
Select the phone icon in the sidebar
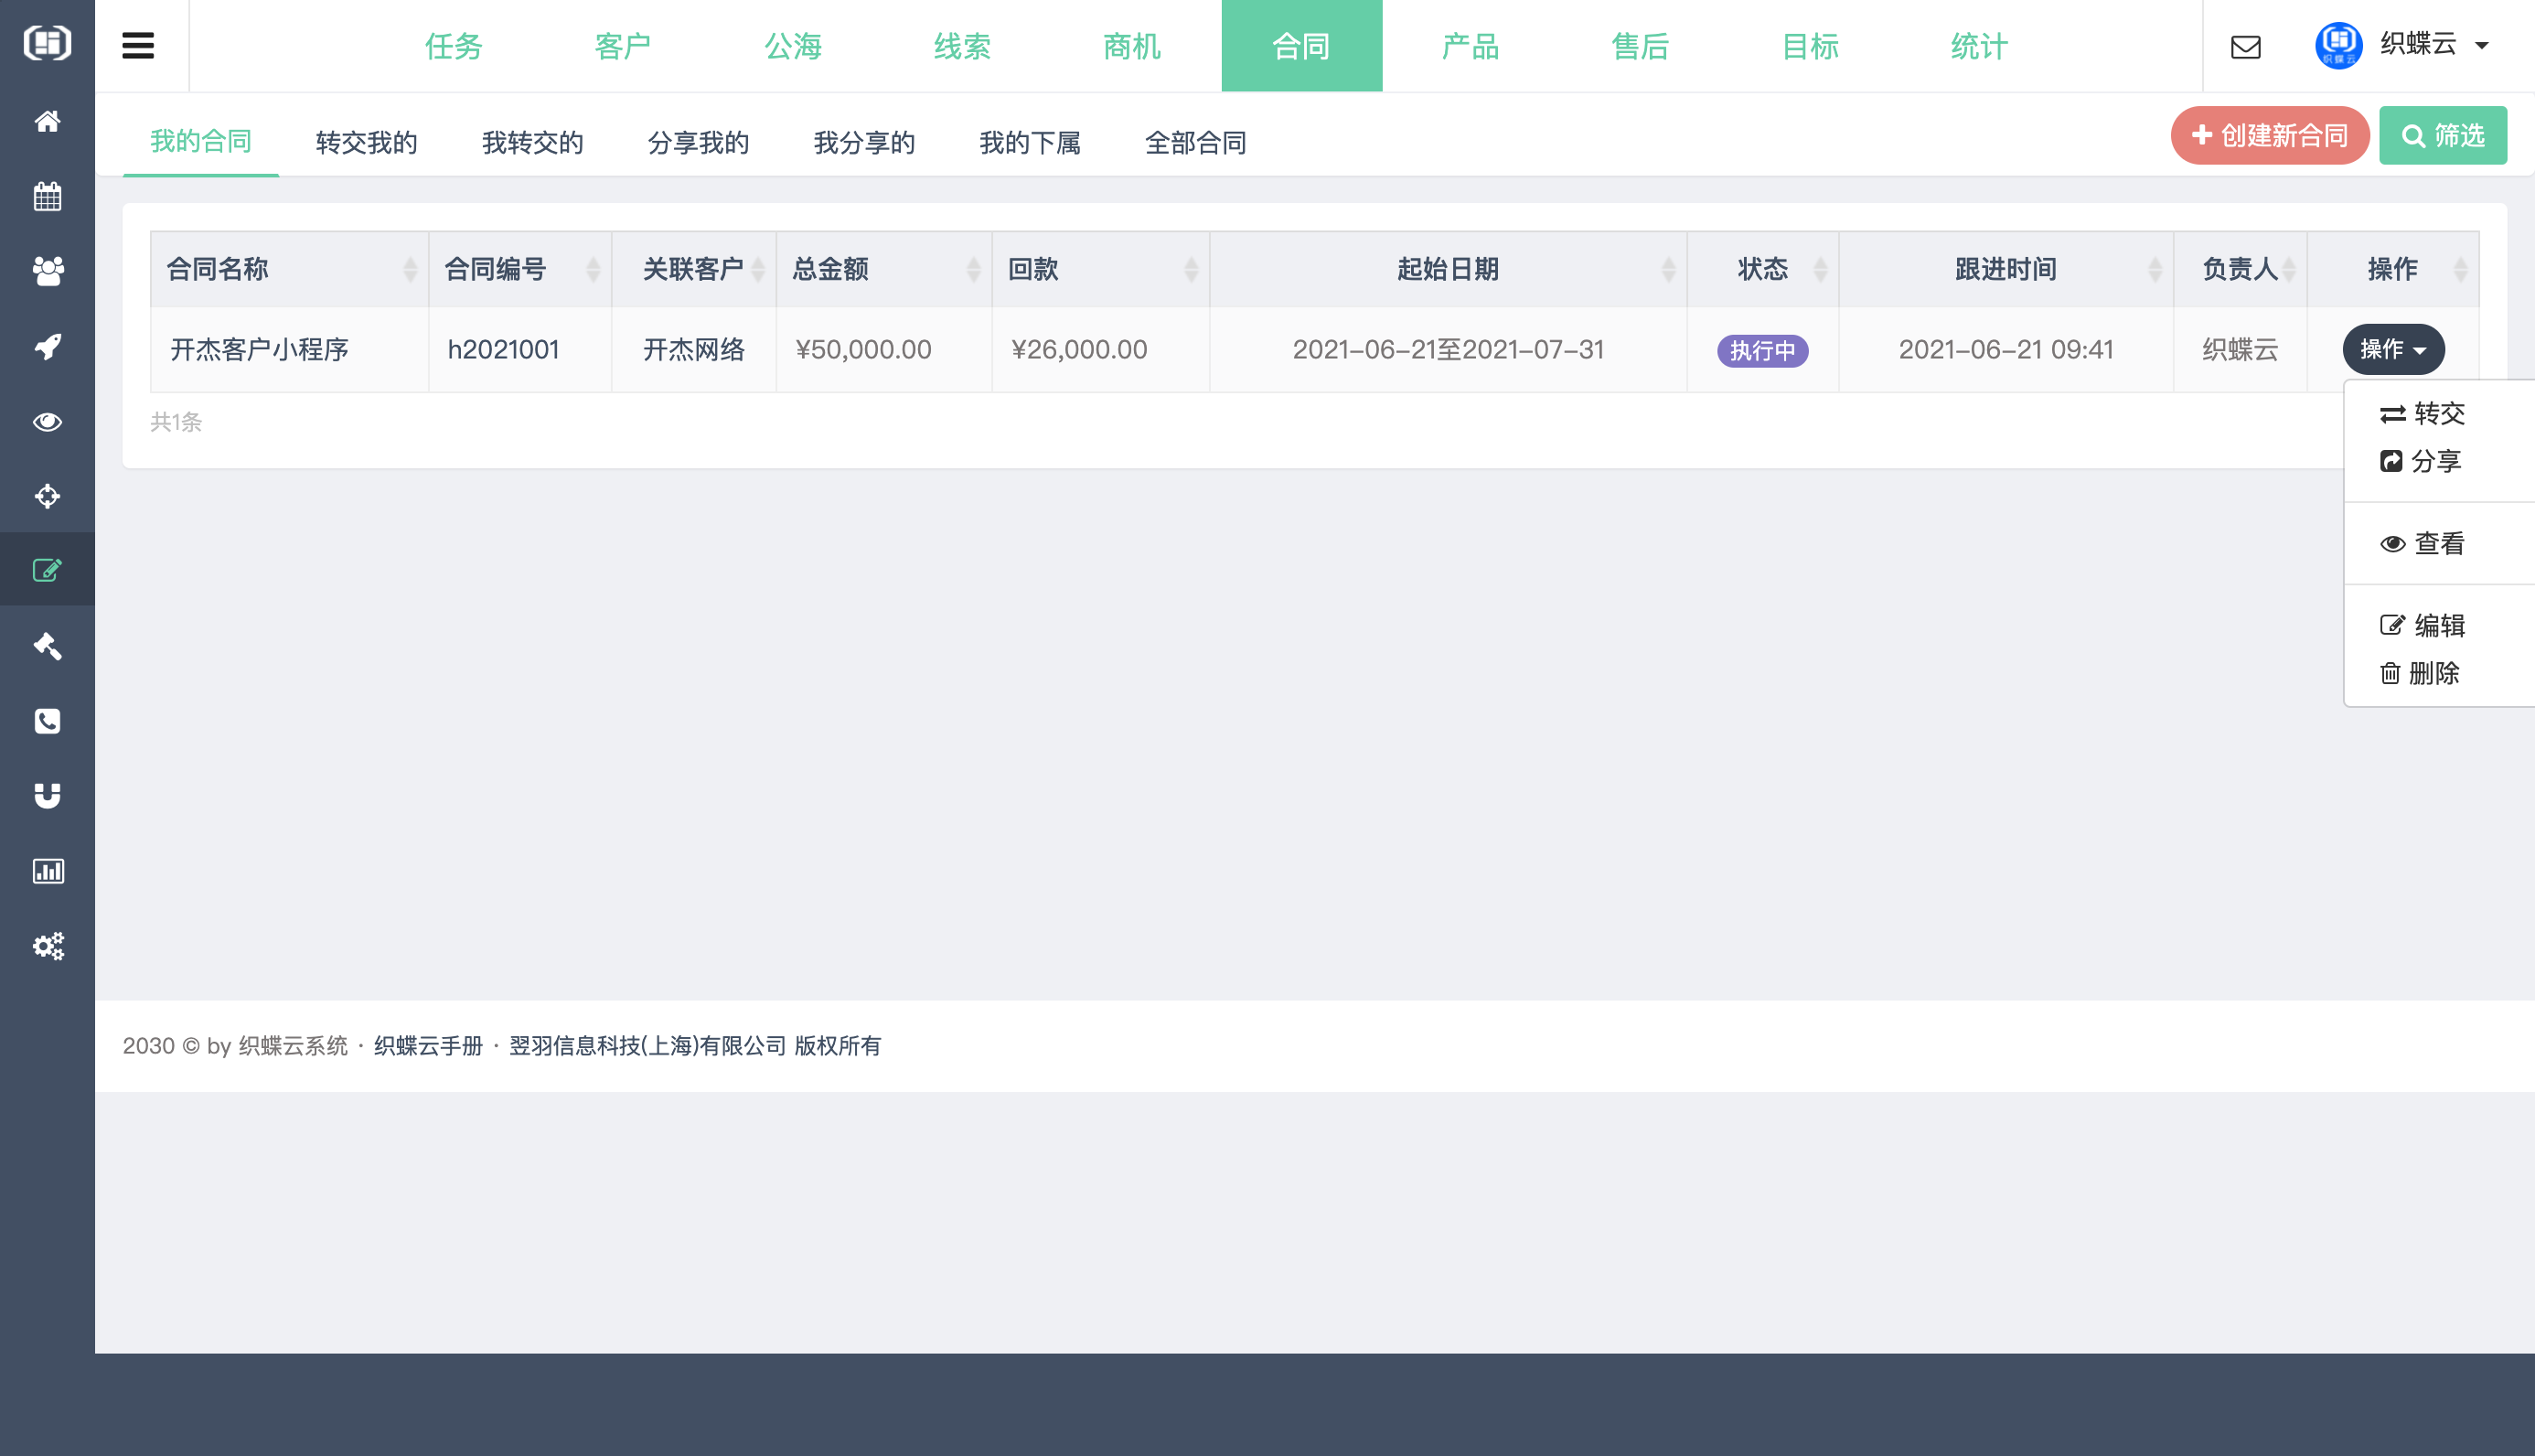47,721
